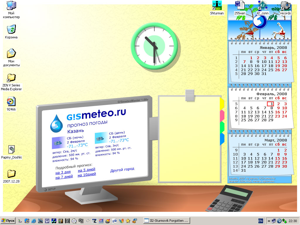Click the yellow tab on the notepad

(222, 103)
